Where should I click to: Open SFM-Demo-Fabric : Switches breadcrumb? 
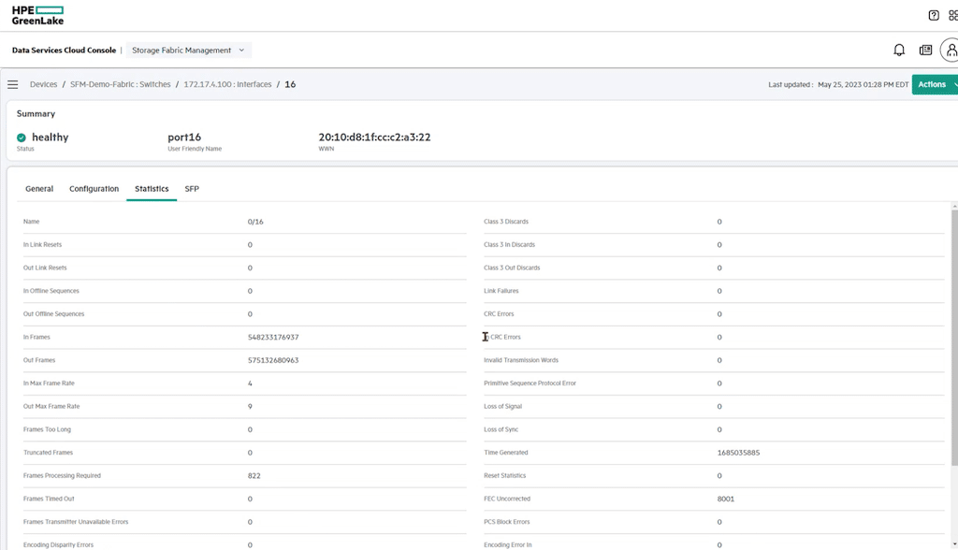[121, 84]
